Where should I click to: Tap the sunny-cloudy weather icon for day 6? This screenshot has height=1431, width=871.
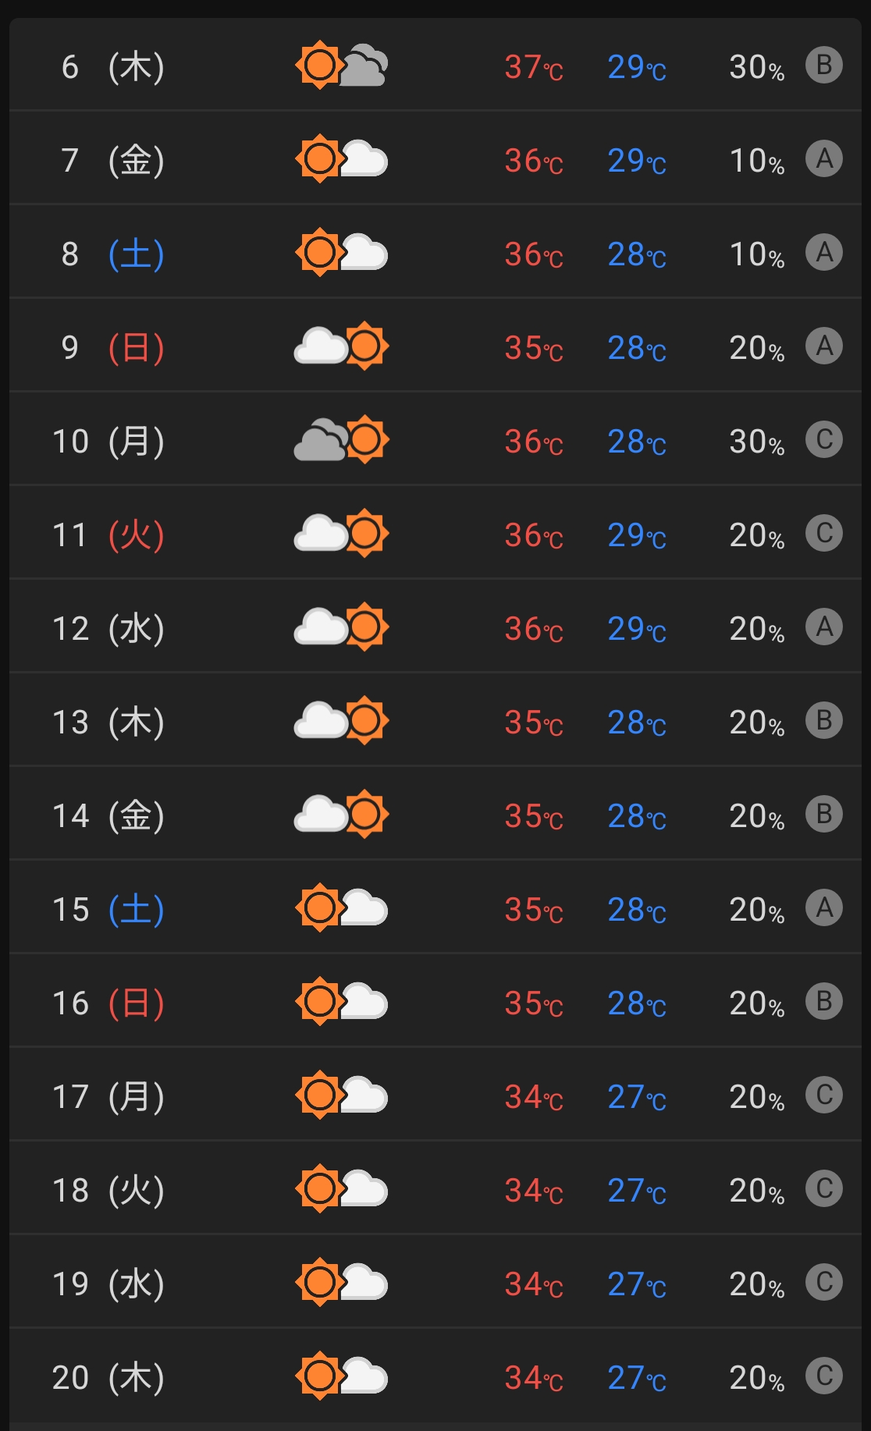pos(341,66)
